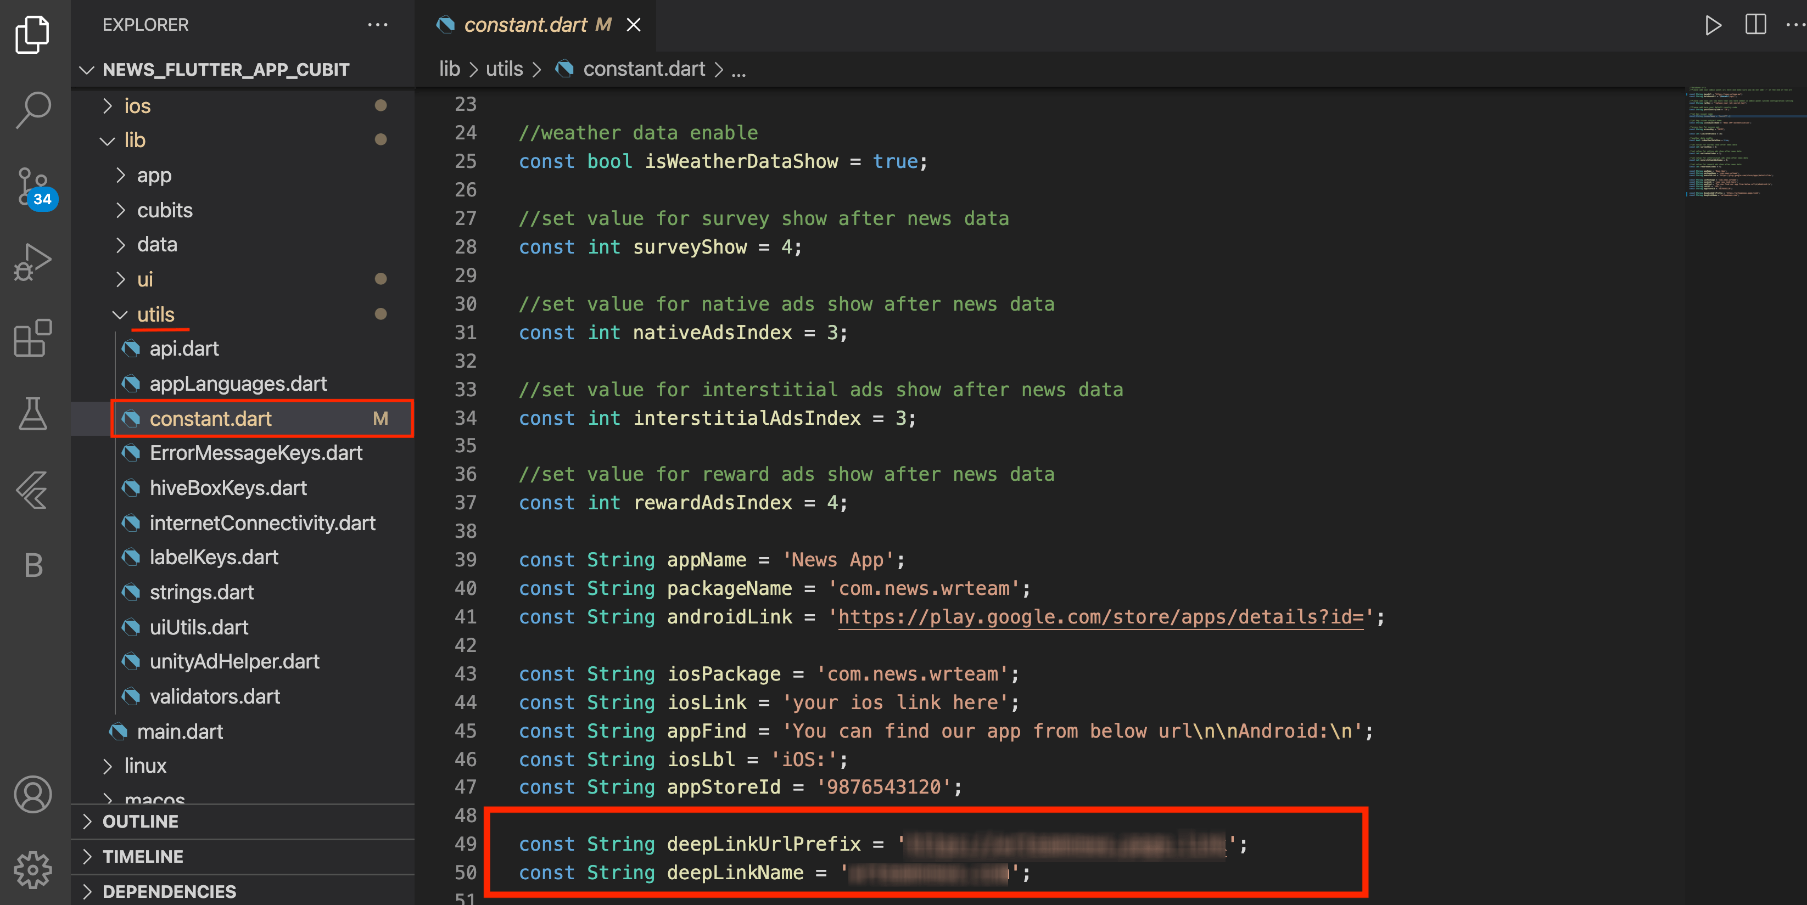This screenshot has width=1807, height=905.
Task: Open the Extensions view
Action: click(33, 339)
